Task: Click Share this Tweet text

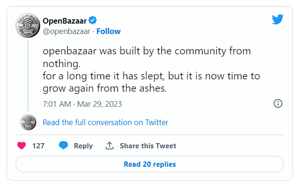Action: coord(148,146)
